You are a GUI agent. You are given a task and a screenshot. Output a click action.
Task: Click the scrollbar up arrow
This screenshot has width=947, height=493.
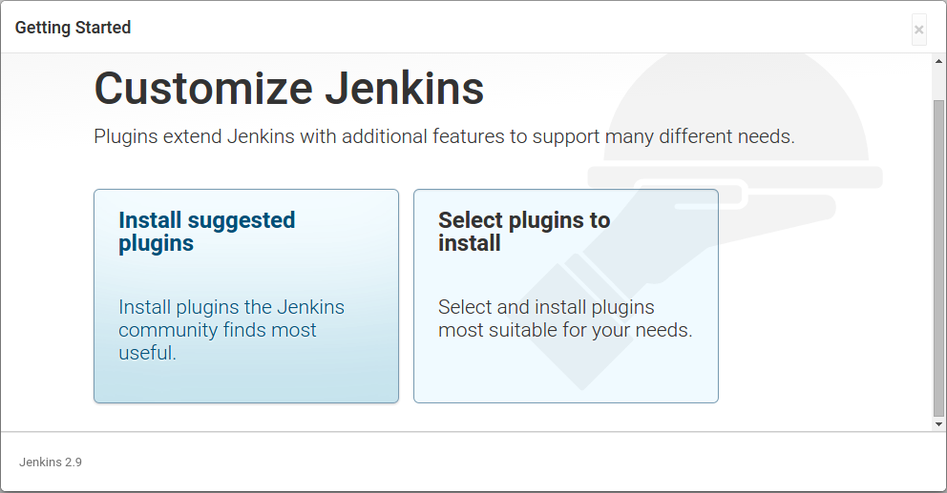[938, 61]
